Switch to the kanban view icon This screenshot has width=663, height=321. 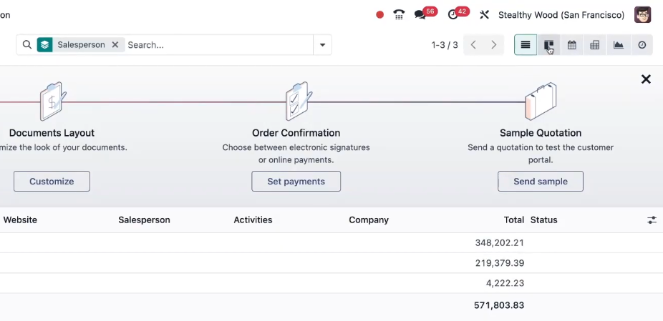(548, 45)
